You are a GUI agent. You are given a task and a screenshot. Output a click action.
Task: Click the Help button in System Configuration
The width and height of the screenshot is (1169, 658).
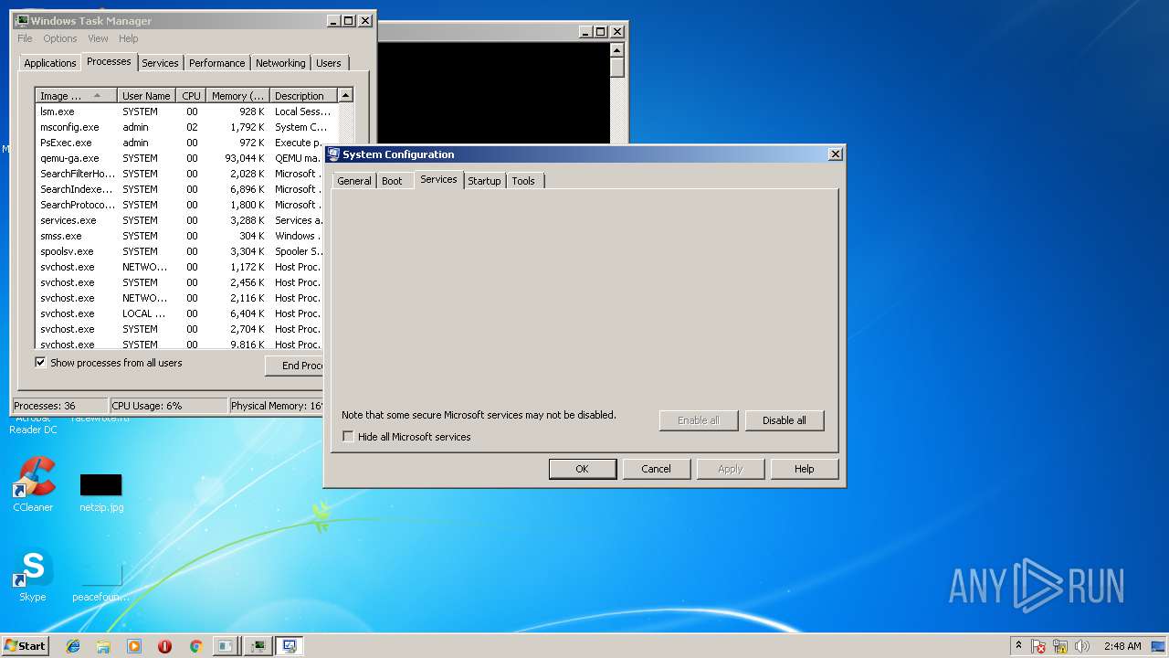804,469
